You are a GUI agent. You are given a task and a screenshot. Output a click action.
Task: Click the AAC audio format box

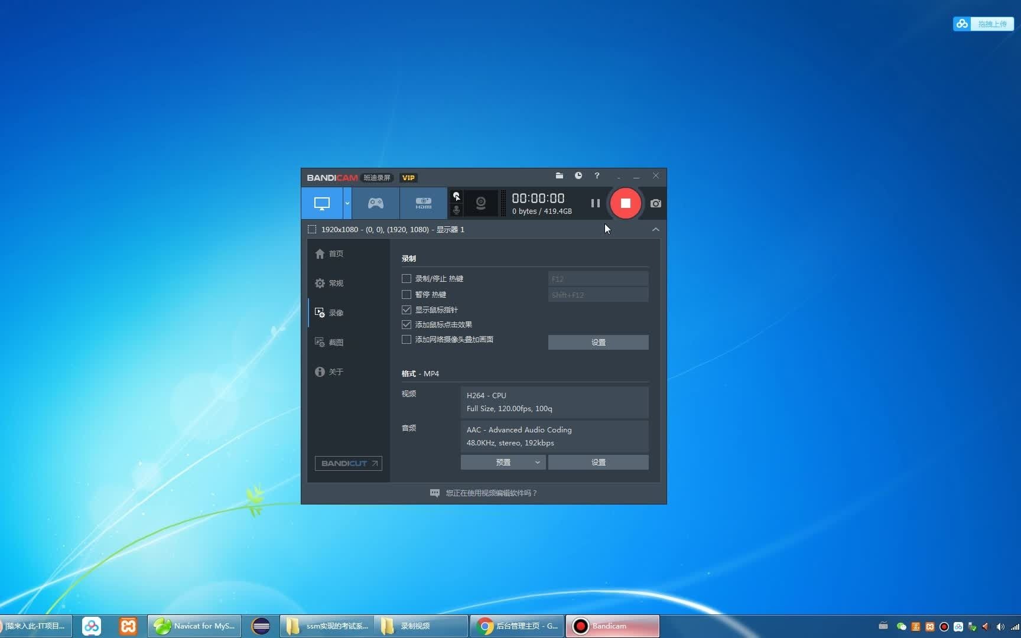tap(554, 436)
